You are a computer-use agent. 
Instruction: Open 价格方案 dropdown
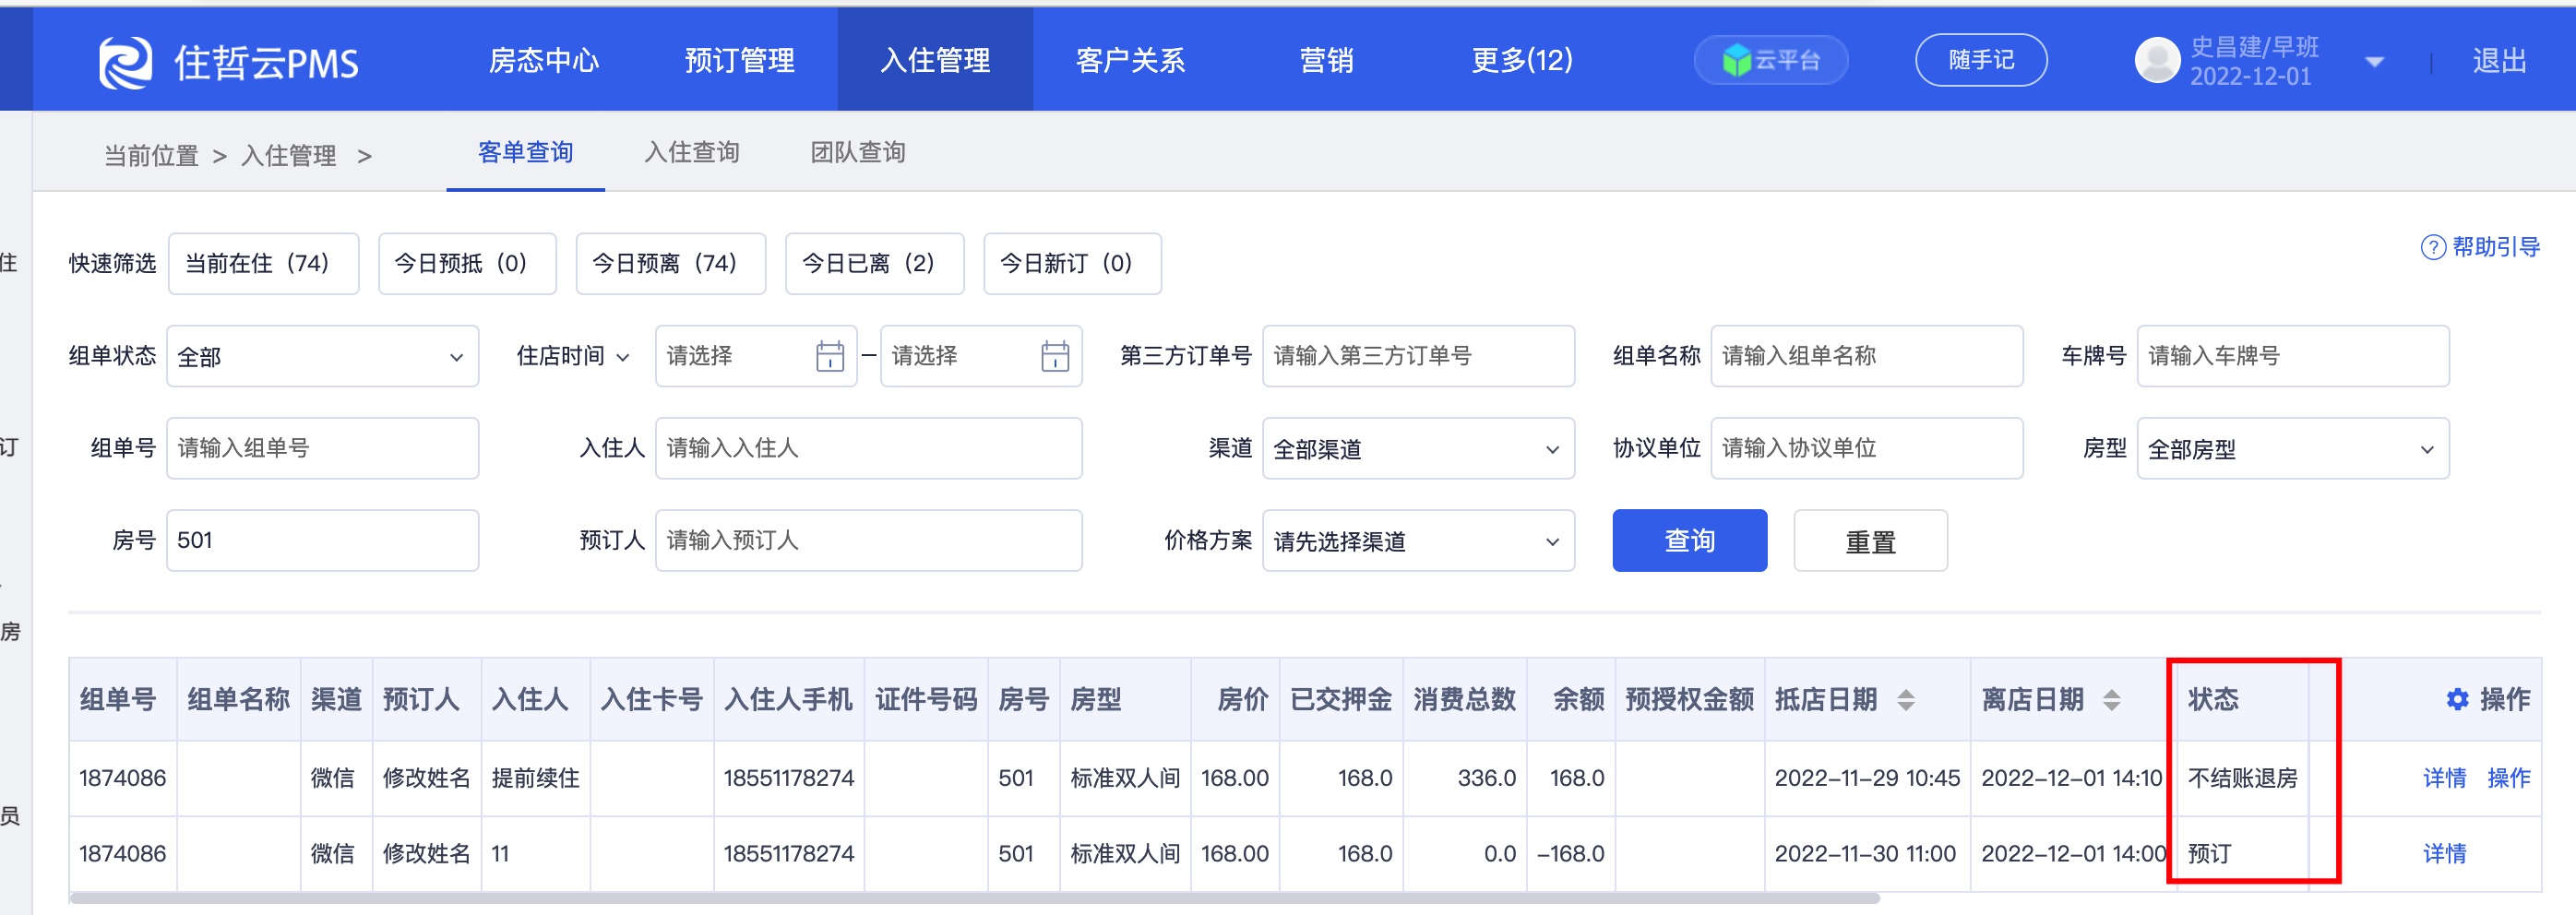[x=1418, y=541]
